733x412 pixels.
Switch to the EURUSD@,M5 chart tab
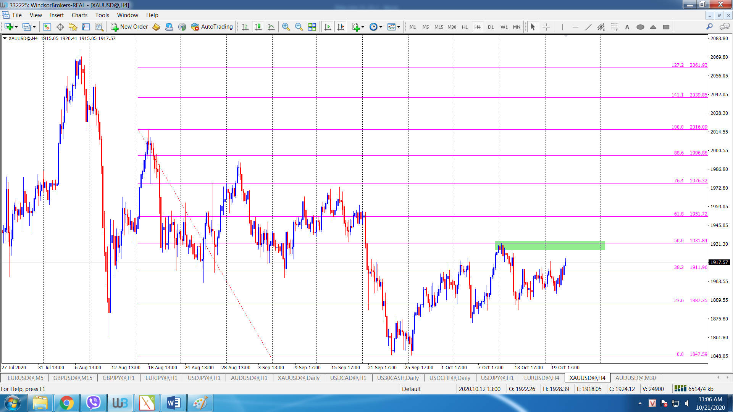click(x=25, y=378)
